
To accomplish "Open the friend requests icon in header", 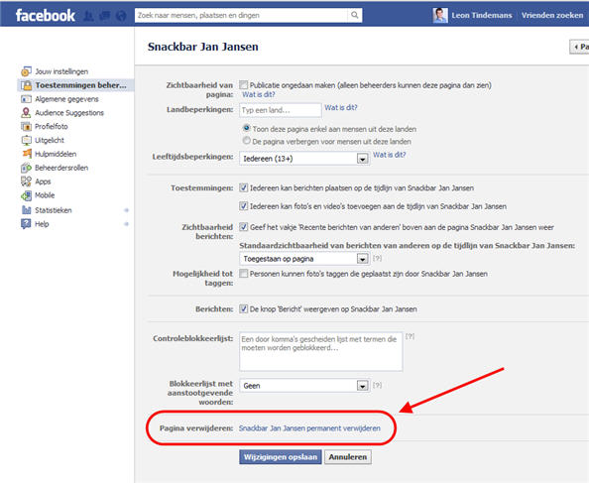I will [x=88, y=16].
